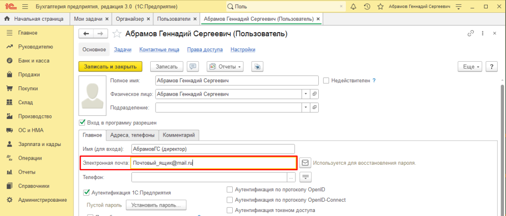The height and width of the screenshot is (216, 506).
Task: Add this user form to favorites star
Action: point(117,34)
